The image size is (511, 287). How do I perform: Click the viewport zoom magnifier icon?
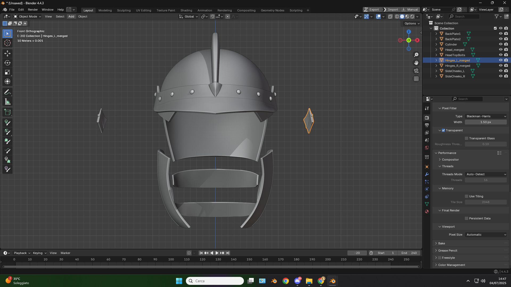point(416,55)
